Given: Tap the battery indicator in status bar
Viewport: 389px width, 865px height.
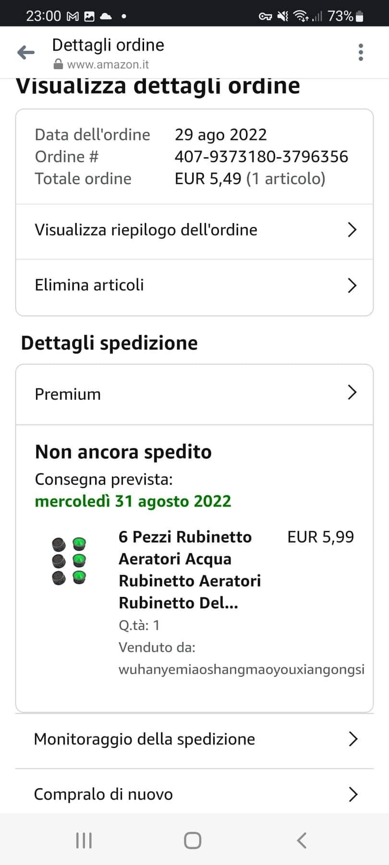Looking at the screenshot, I should 360,17.
